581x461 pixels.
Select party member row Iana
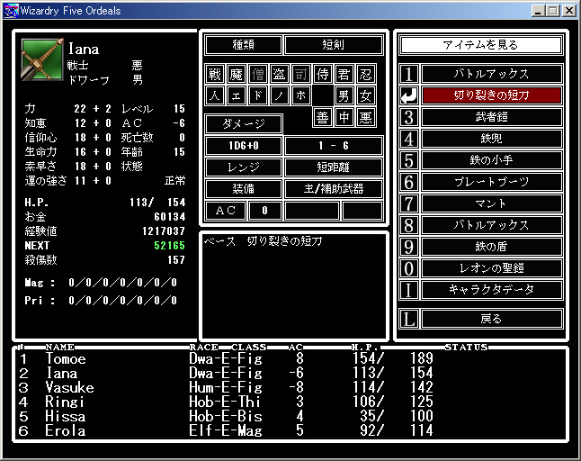click(x=290, y=373)
